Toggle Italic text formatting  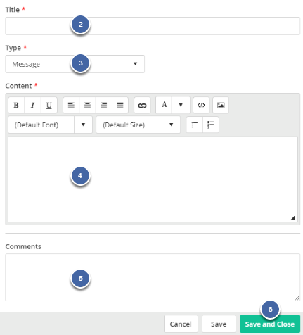point(32,105)
